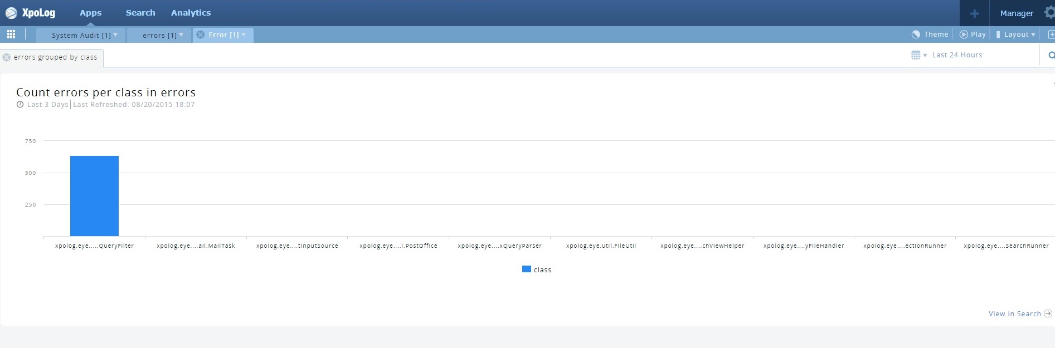1055x348 pixels.
Task: Click the 500 y-axis value
Action: click(x=30, y=173)
